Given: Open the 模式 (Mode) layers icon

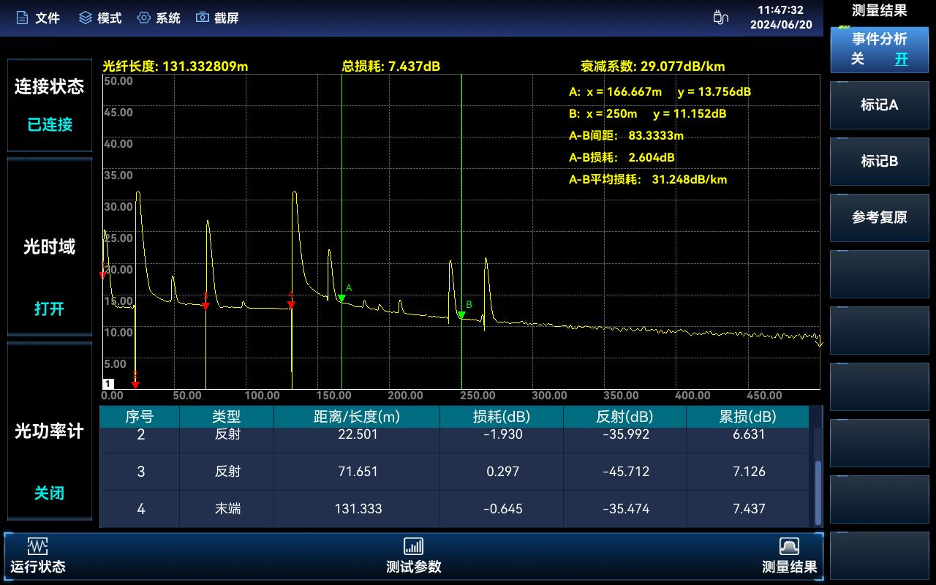Looking at the screenshot, I should 86,18.
